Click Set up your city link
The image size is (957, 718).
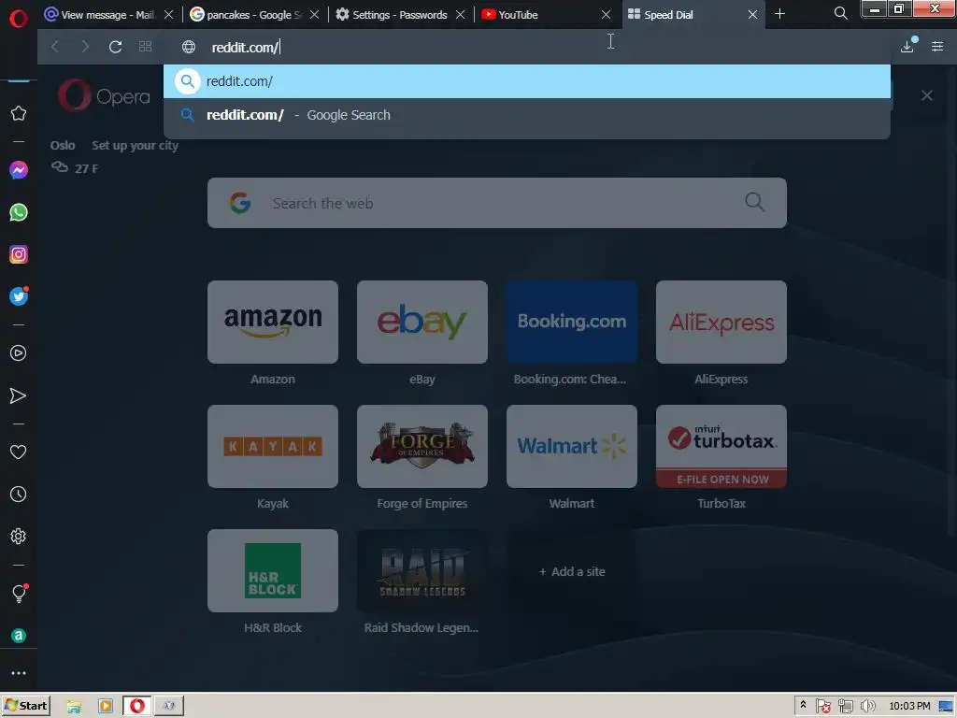click(135, 145)
